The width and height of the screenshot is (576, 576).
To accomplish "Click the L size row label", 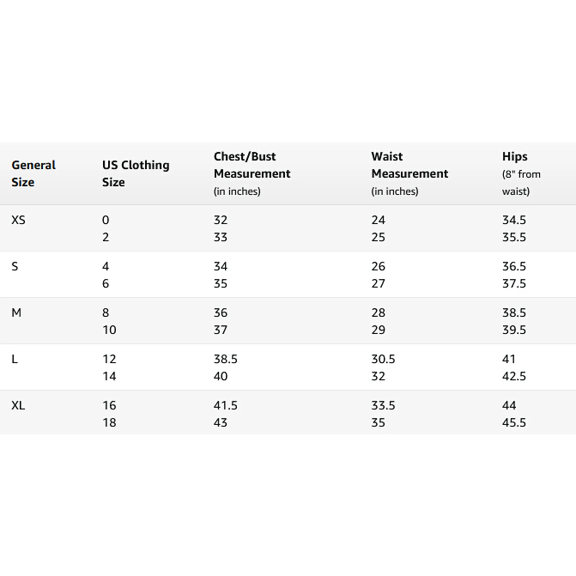I will coord(15,359).
